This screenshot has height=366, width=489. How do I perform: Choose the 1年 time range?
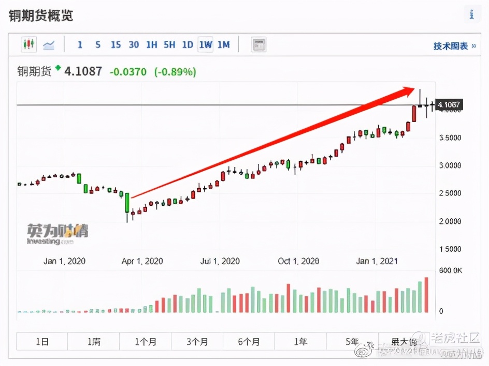tap(300, 342)
